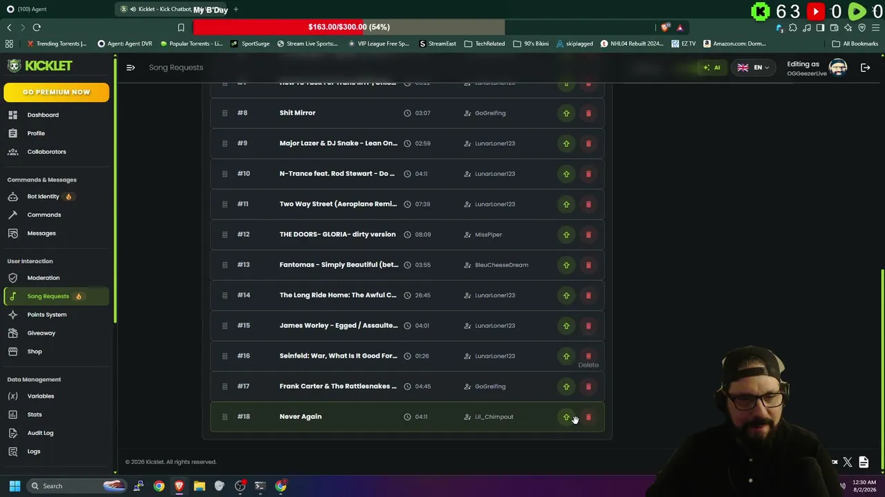Image resolution: width=885 pixels, height=497 pixels.
Task: Toggle the browser sidebar panel
Action: point(820,28)
